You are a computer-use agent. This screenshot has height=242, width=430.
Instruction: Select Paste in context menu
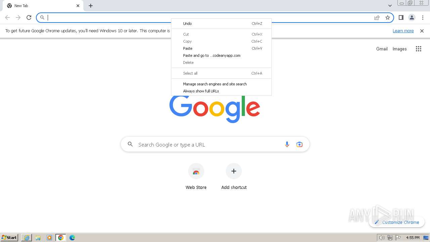222,48
